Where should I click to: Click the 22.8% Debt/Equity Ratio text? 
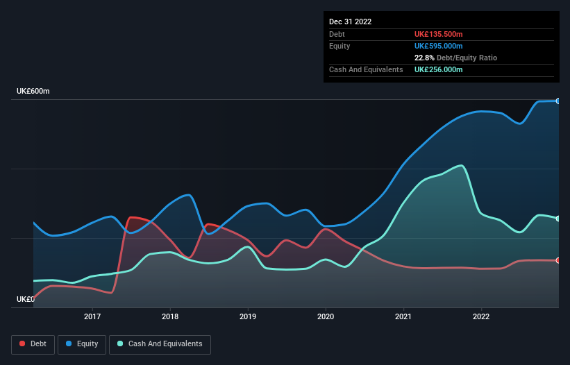[x=456, y=58]
